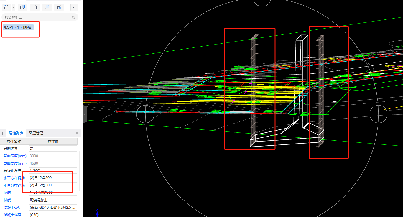Click the new component icon
This screenshot has width=403, height=217.
coord(7,7)
